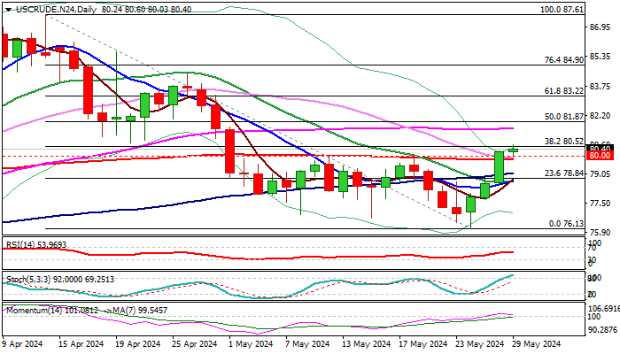
Task: Select the 77.50 price axis label
Action: [x=601, y=203]
